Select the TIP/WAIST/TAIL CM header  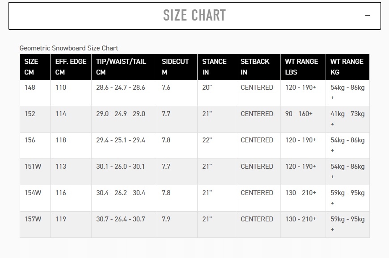pos(121,67)
